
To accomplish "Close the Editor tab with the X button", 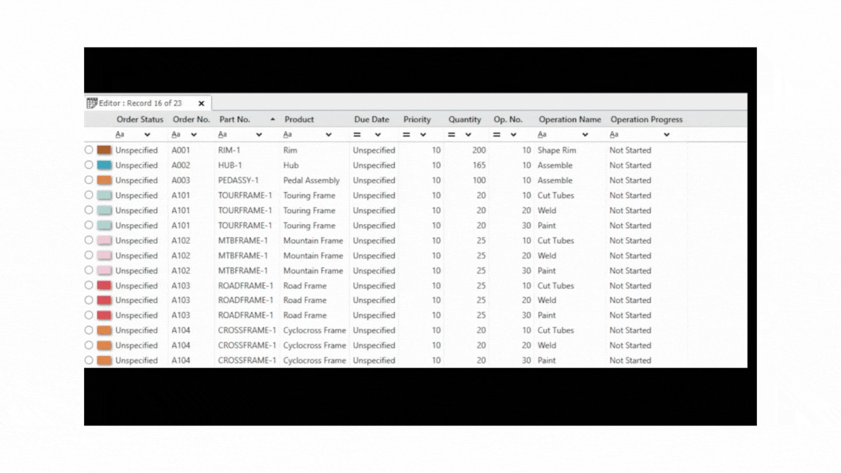I will pyautogui.click(x=201, y=102).
